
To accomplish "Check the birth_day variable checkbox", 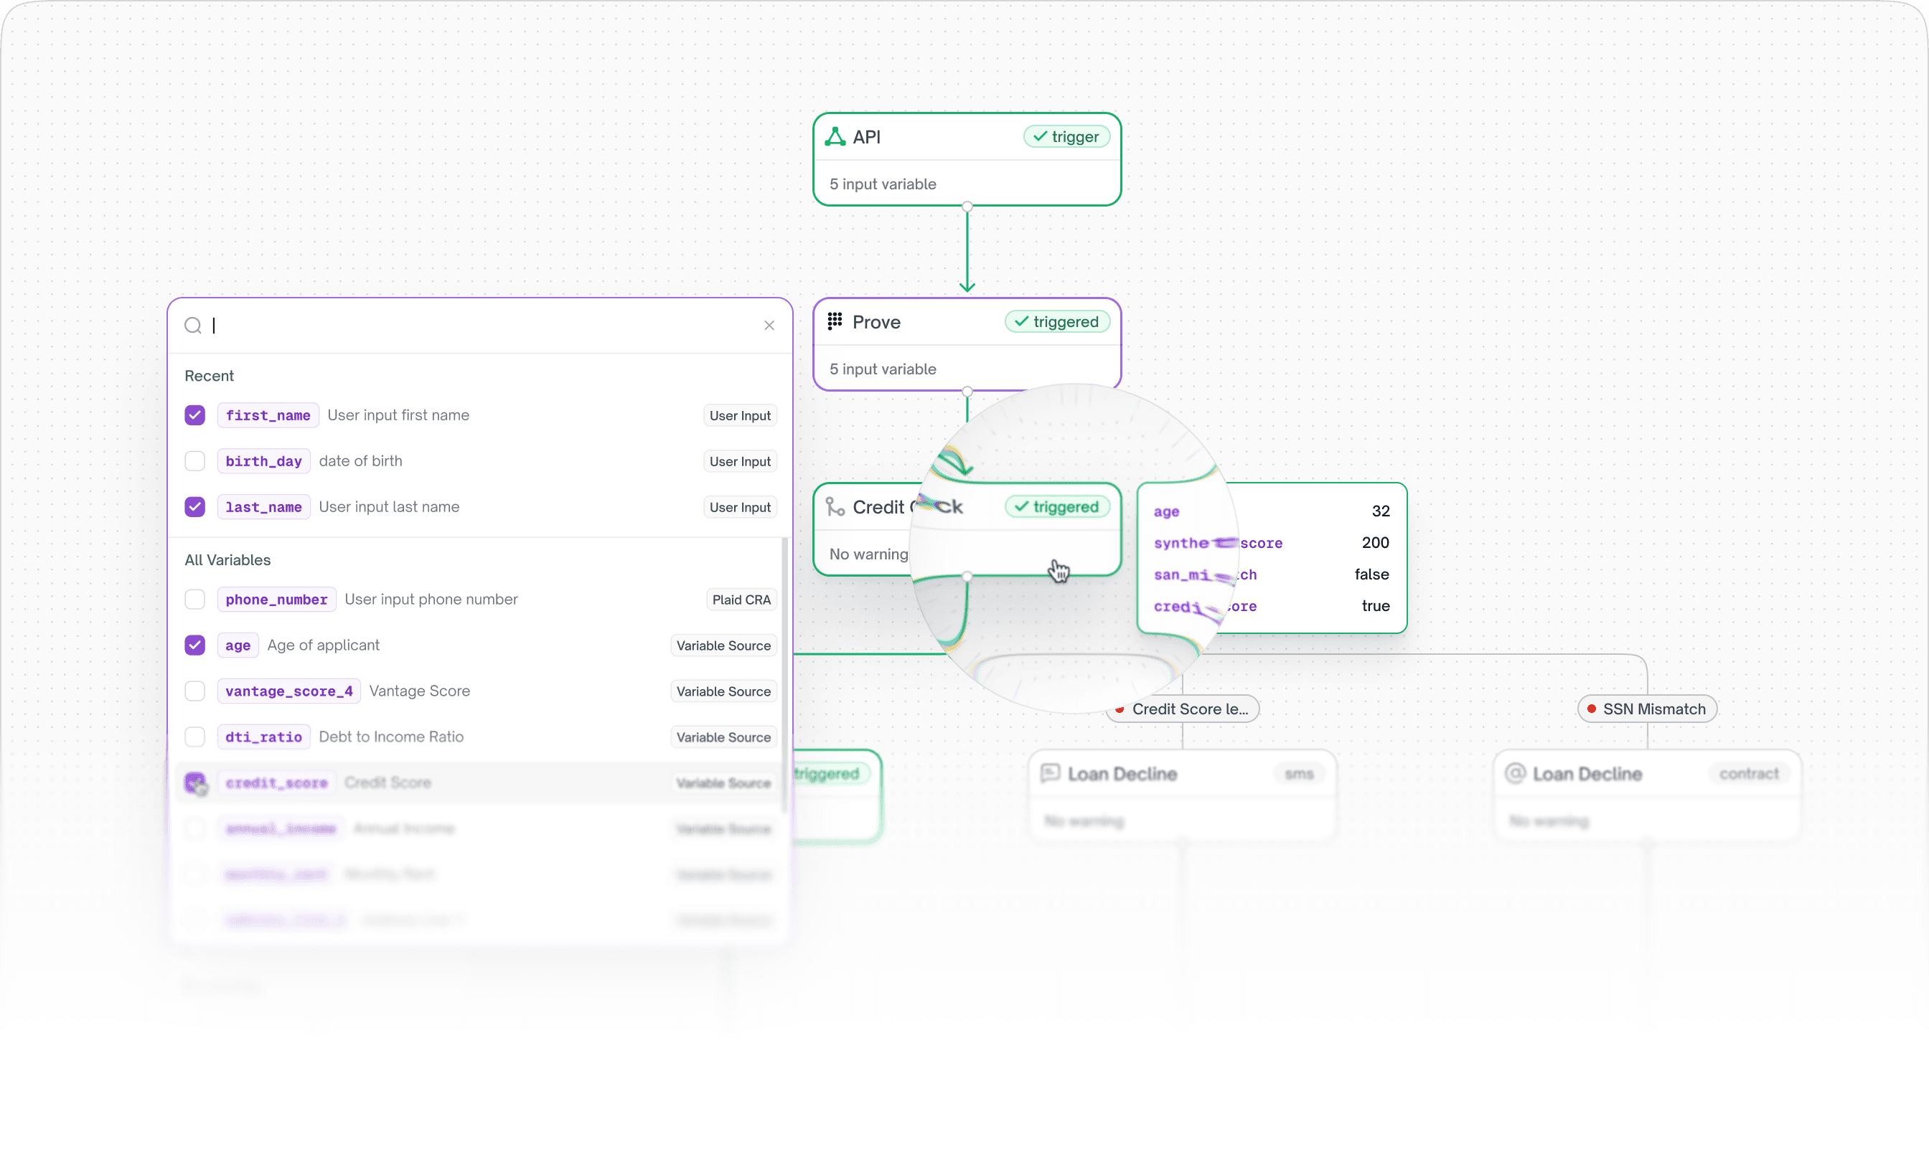I will point(194,460).
